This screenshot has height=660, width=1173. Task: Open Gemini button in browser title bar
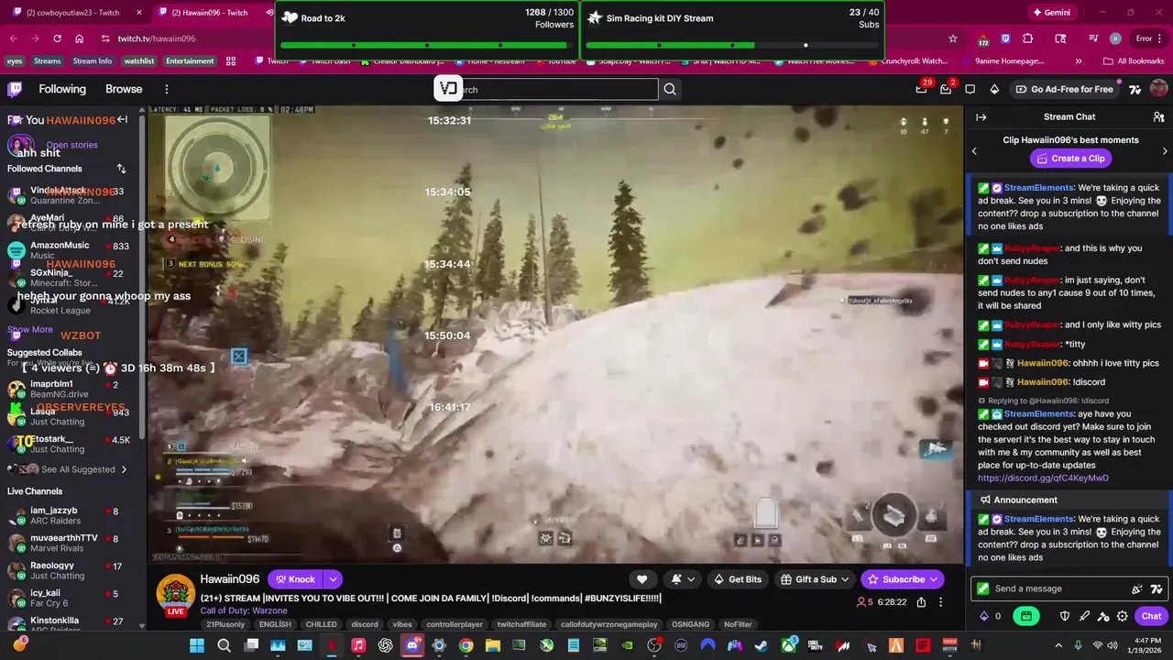(x=1051, y=13)
